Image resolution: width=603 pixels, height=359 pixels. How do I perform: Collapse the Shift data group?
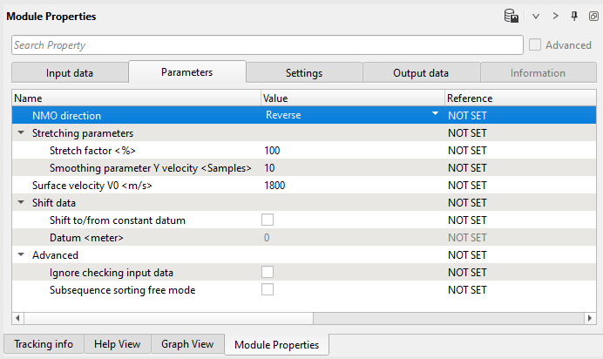(x=20, y=203)
